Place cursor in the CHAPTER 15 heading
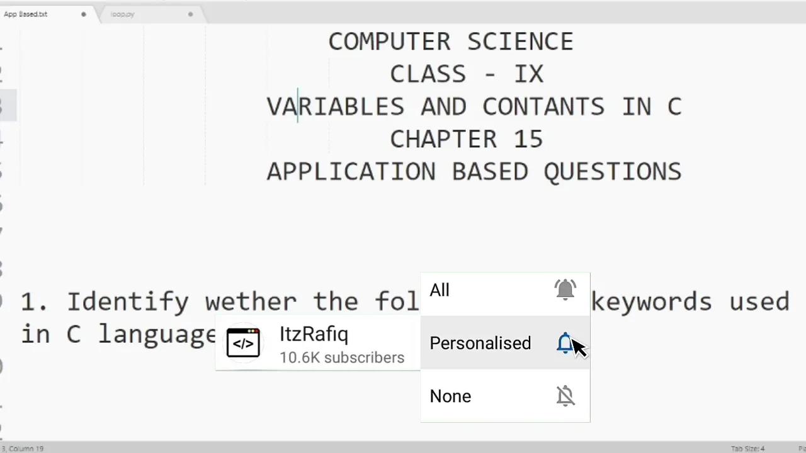Viewport: 806px width, 453px height. click(466, 138)
